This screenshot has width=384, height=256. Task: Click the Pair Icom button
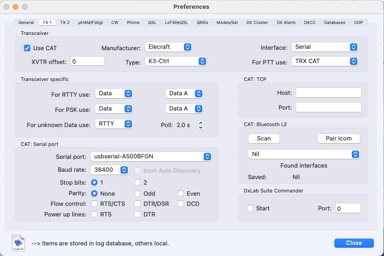tap(338, 139)
